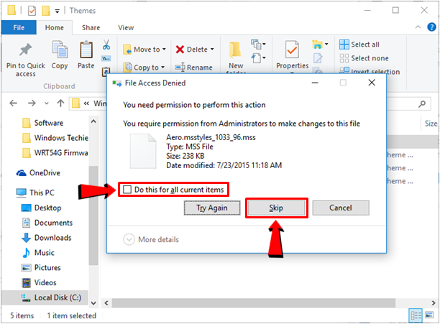Click the Properties icon in title bar
The width and height of the screenshot is (440, 324).
[32, 11]
